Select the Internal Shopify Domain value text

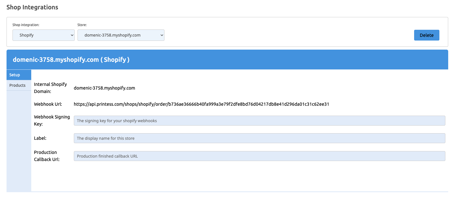105,88
